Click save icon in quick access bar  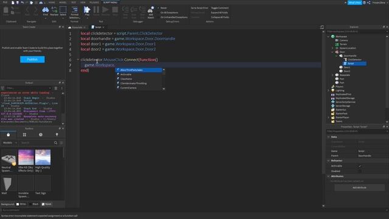pyautogui.click(x=18, y=2)
